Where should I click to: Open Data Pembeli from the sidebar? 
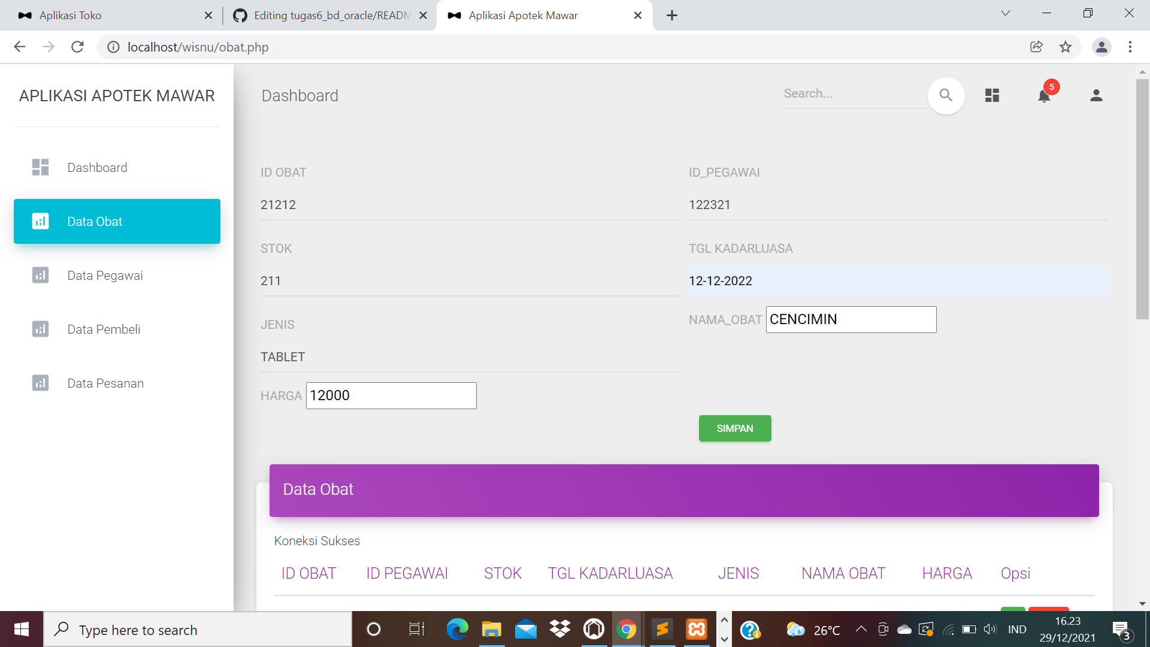pos(40,329)
